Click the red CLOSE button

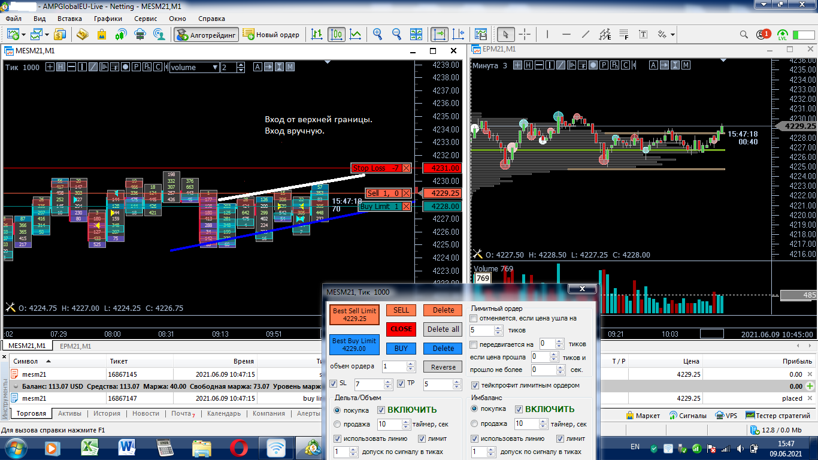pyautogui.click(x=401, y=329)
